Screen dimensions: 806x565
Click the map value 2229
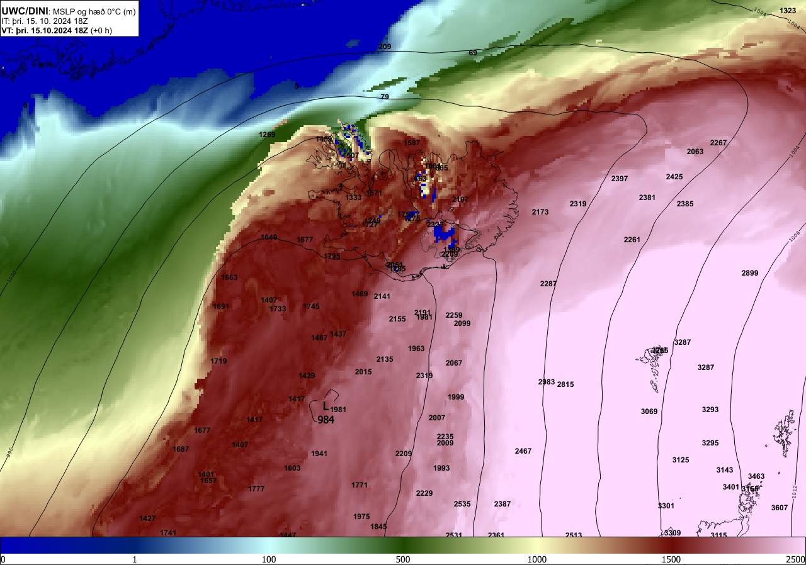coord(424,493)
